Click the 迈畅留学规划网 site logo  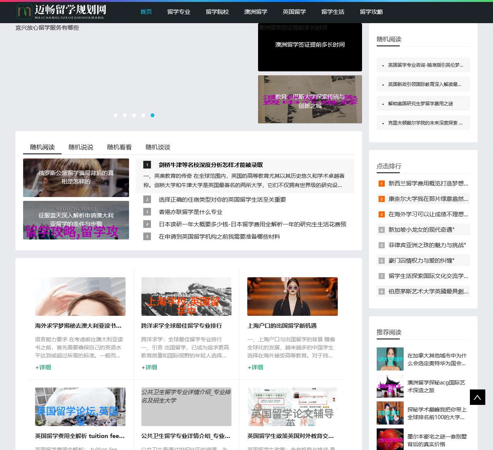(62, 12)
